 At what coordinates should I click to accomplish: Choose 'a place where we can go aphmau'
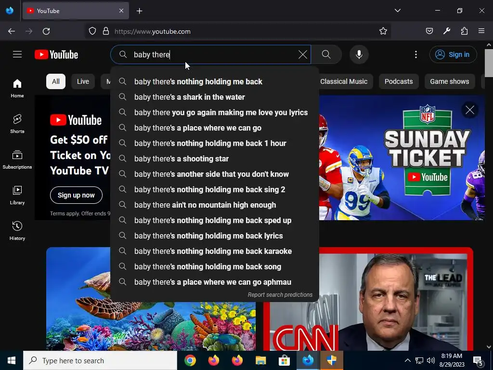click(215, 282)
